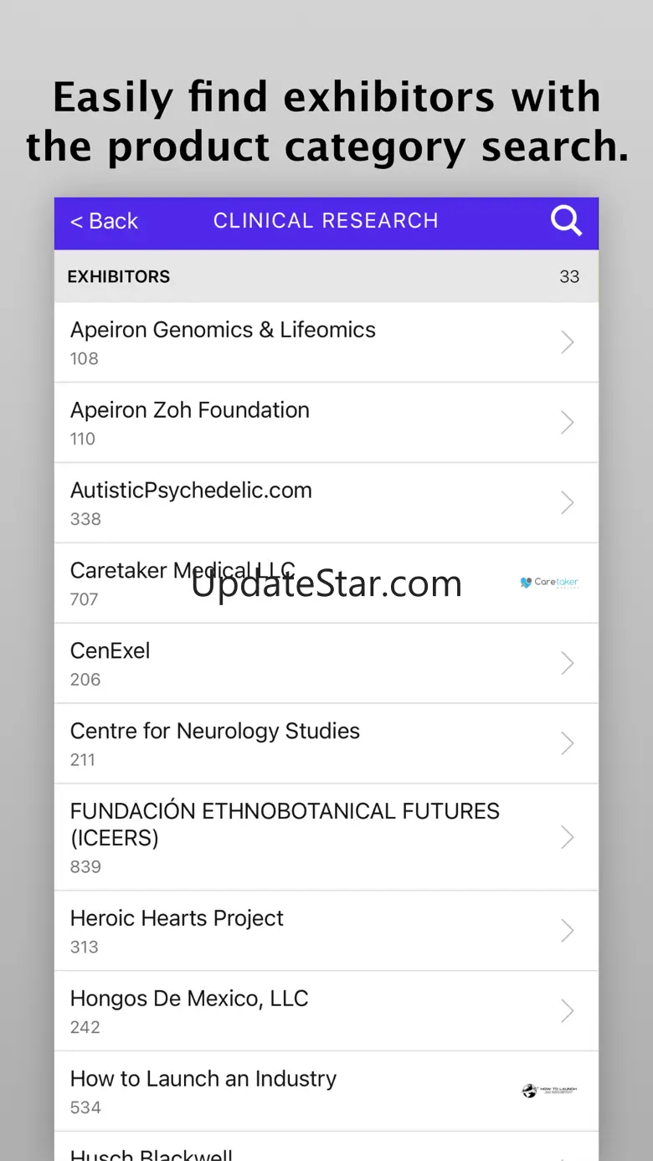Open How to Launch an Industry

(x=203, y=1079)
